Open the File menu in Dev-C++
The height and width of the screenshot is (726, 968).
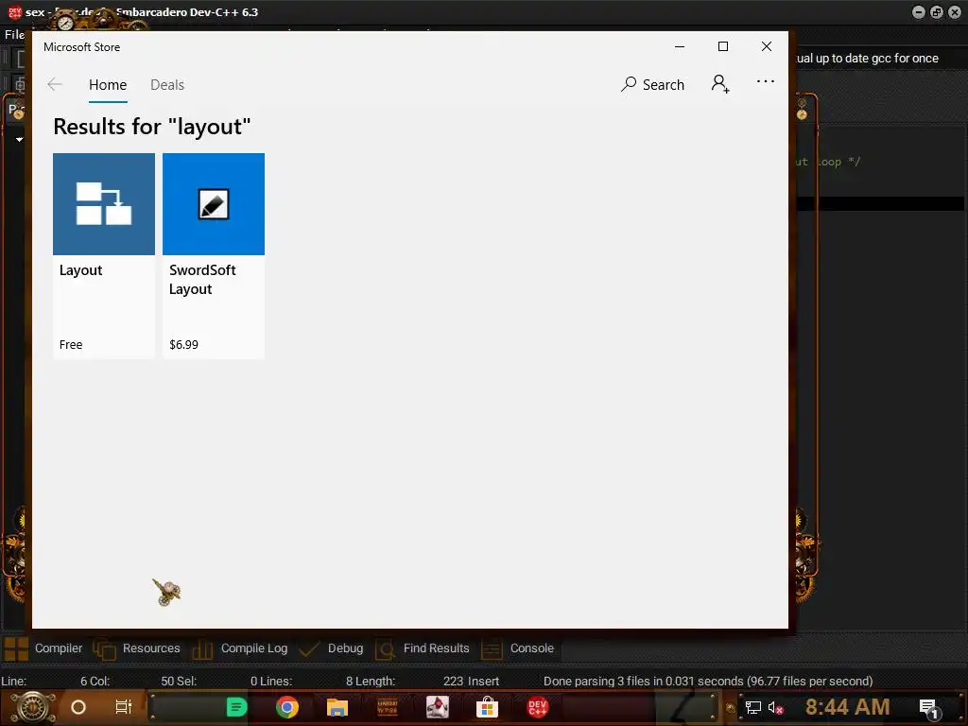coord(14,35)
